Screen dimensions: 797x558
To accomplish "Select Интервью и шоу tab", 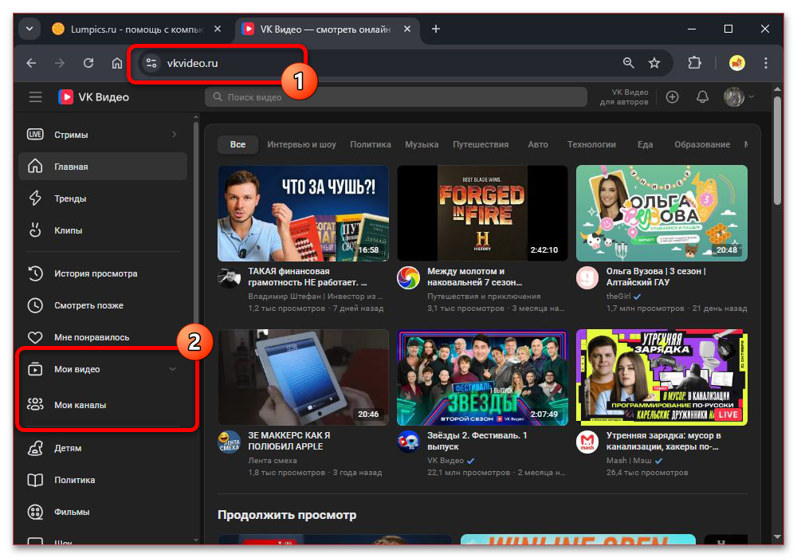I will [301, 144].
